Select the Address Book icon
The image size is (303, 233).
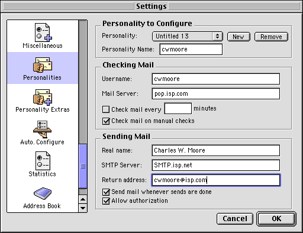coord(43,193)
